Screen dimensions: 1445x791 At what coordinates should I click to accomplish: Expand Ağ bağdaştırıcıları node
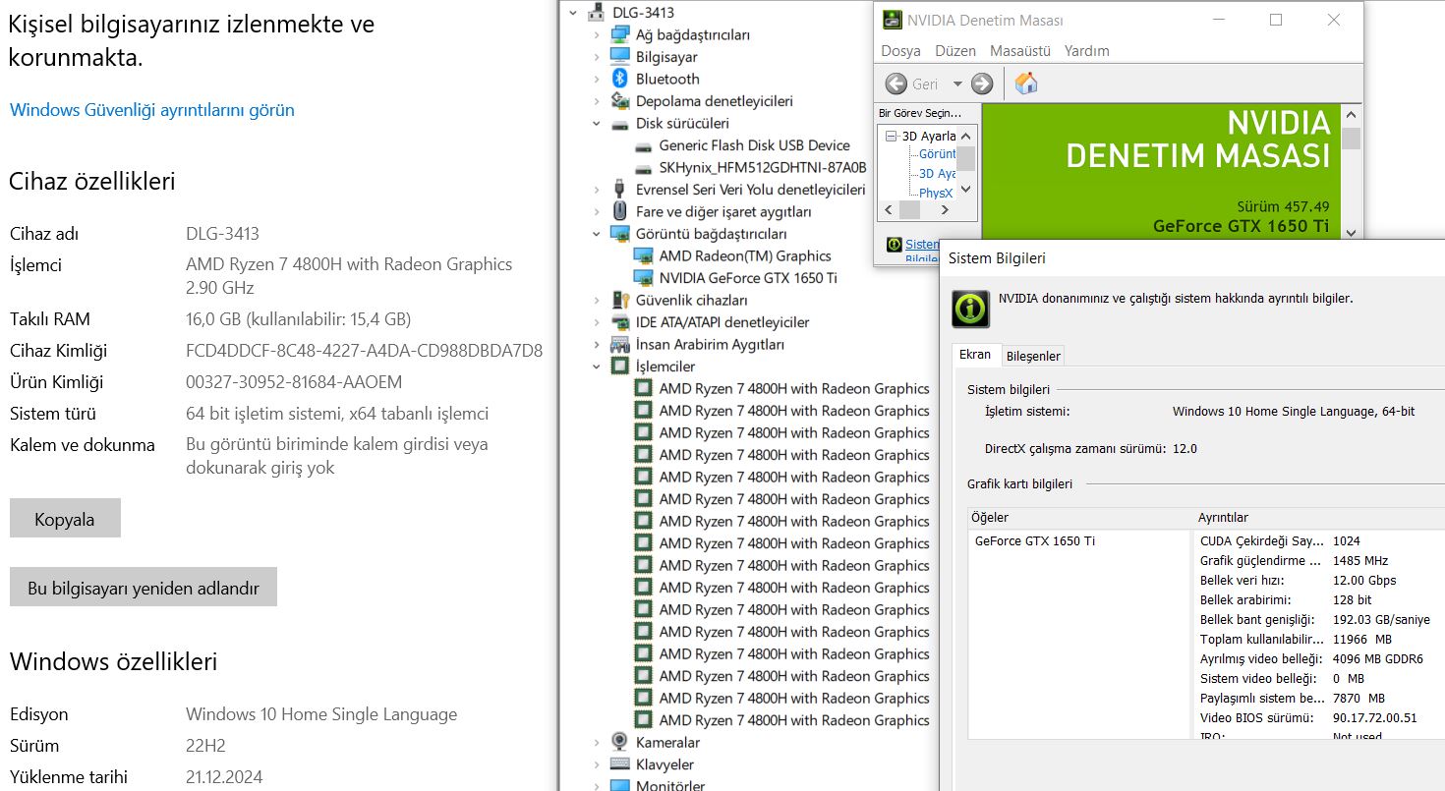[596, 34]
